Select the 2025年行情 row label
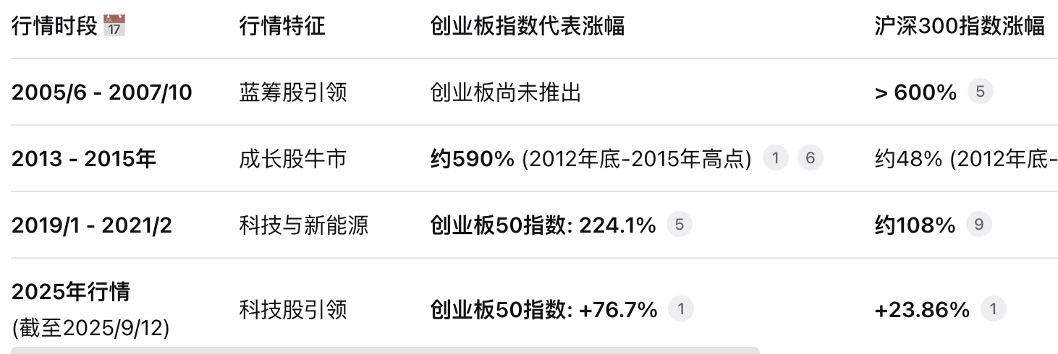Viewport: 1058px width, 354px height. [x=71, y=293]
